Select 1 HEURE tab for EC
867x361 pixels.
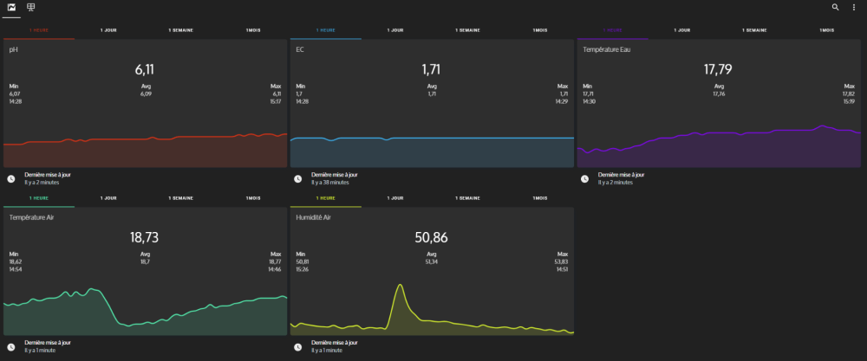coord(326,30)
